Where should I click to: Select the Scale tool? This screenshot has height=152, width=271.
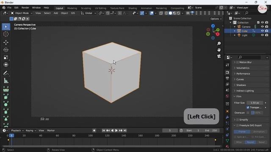[x=6, y=57]
